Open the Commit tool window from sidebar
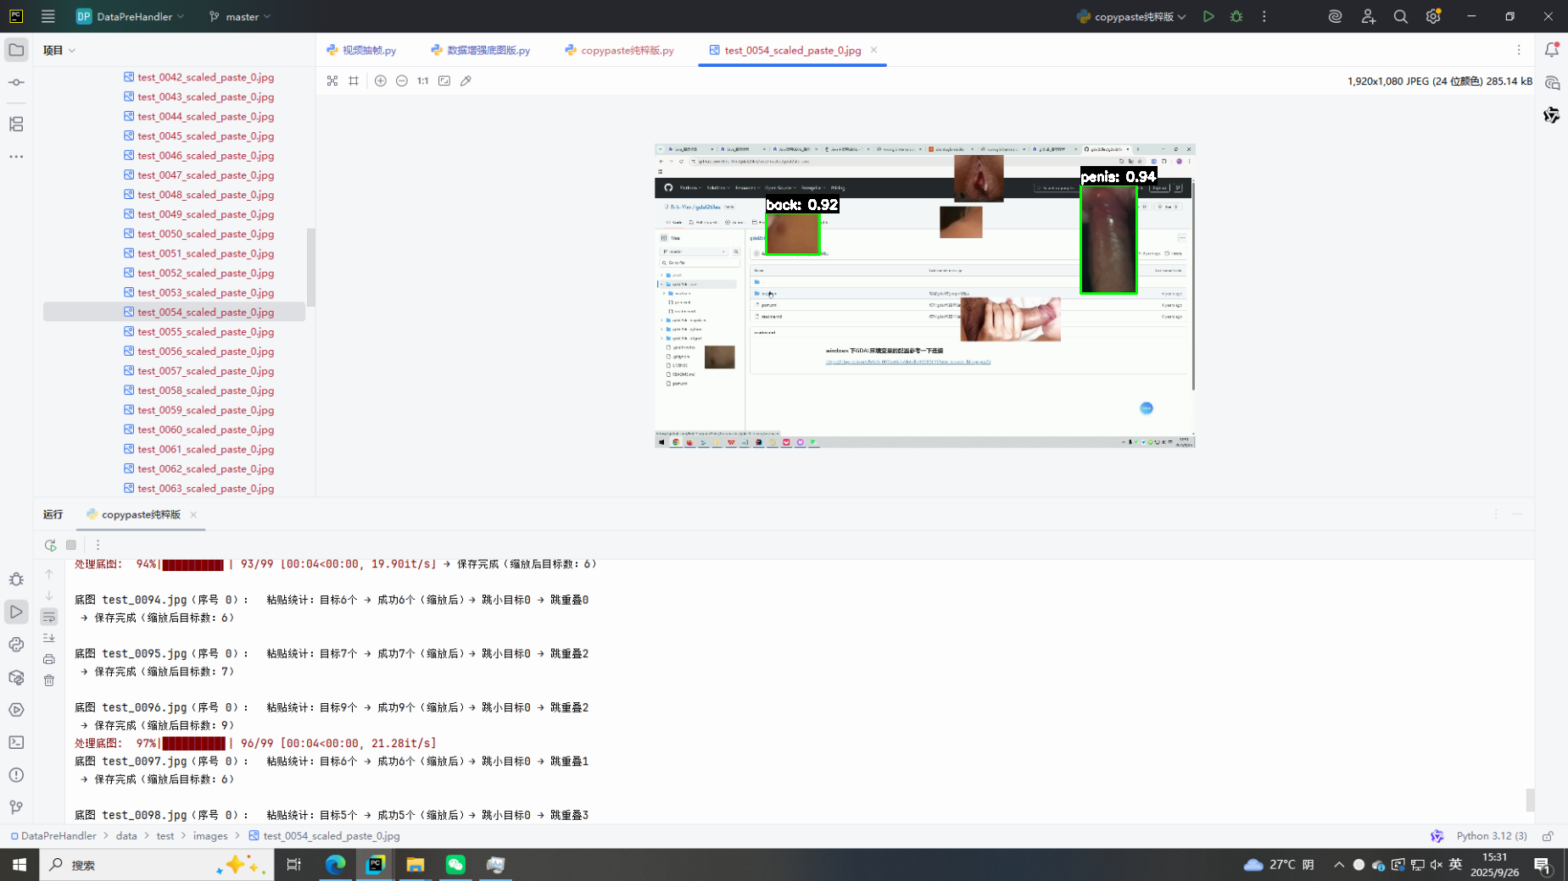This screenshot has height=881, width=1568. pyautogui.click(x=16, y=82)
